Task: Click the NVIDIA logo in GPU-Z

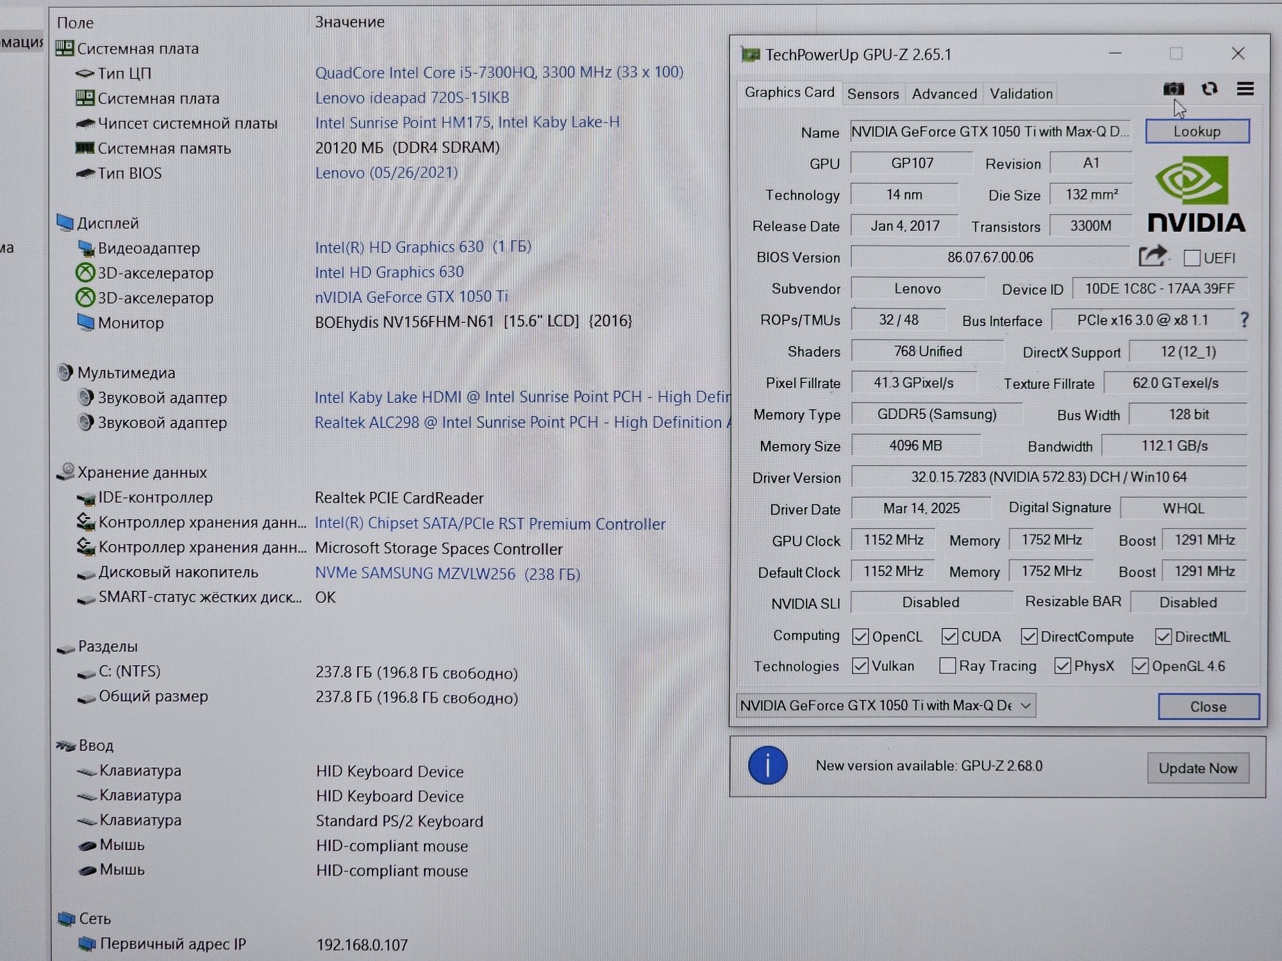Action: pyautogui.click(x=1196, y=195)
